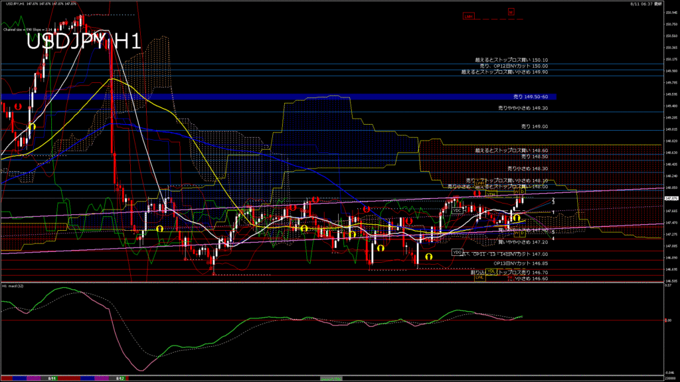
Task: Click the large USDJPY H1 title
Action: pos(84,42)
